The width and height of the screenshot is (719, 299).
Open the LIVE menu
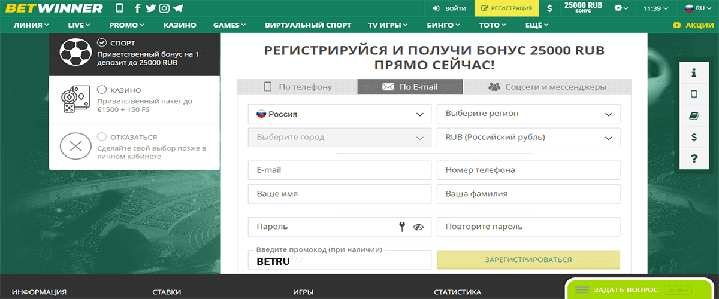(x=78, y=25)
